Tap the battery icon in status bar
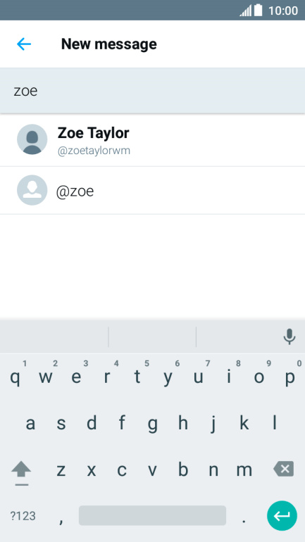This screenshot has width=305, height=542. pyautogui.click(x=258, y=11)
